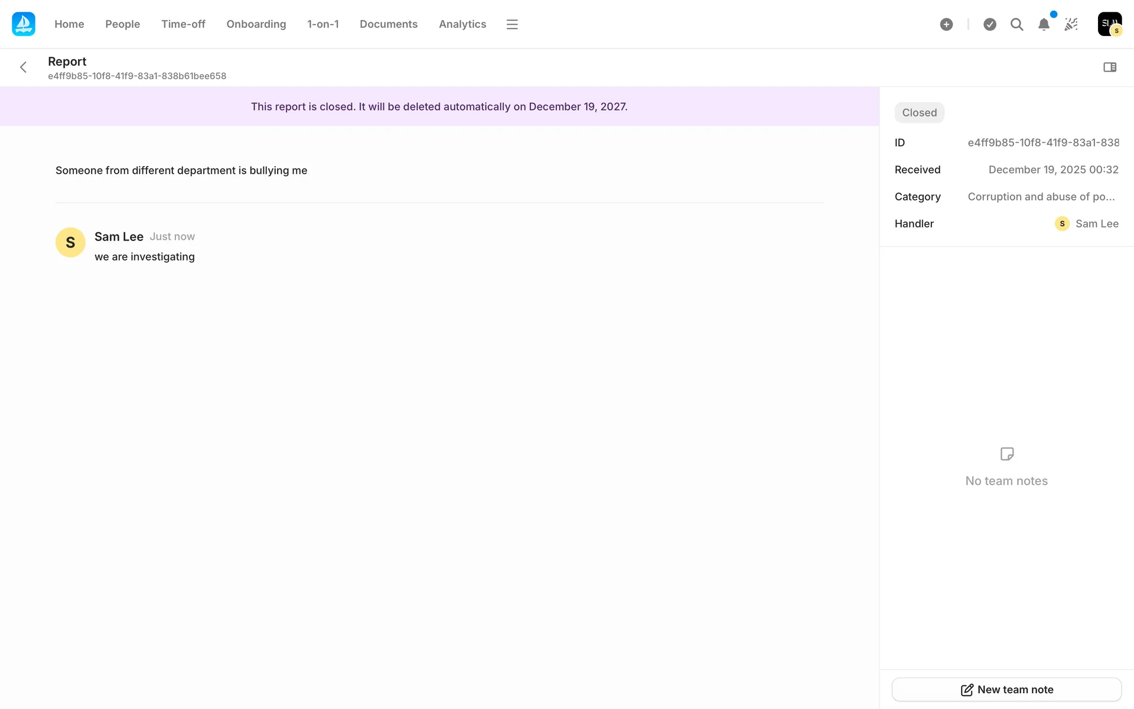
Task: Toggle the side panel layout icon
Action: click(1110, 67)
